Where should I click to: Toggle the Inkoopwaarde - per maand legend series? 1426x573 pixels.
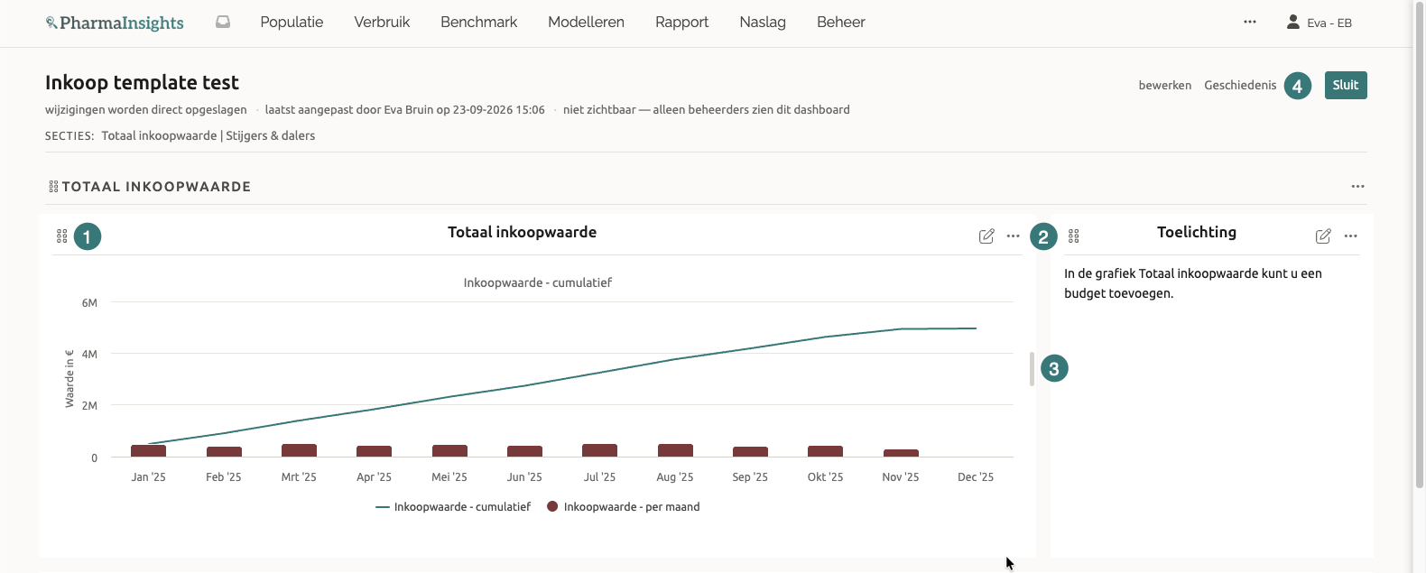click(x=624, y=507)
